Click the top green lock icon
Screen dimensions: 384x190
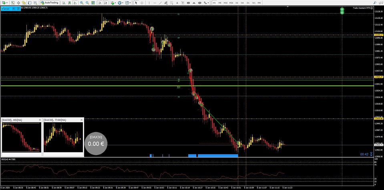[x=342, y=9]
